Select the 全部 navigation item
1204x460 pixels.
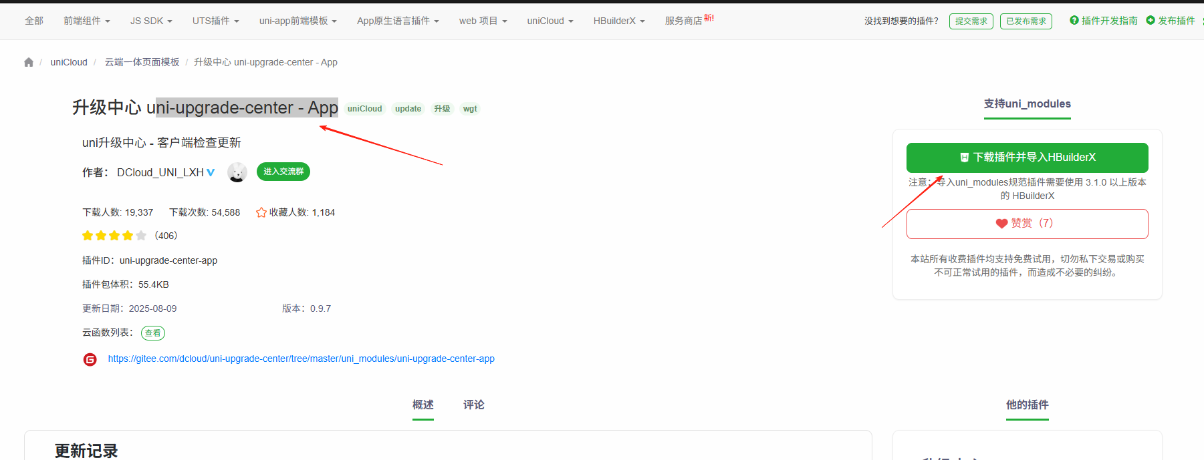(34, 21)
